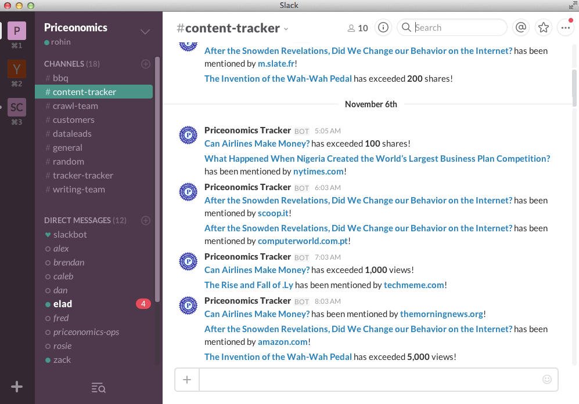The image size is (579, 404).
Task: Open the elad direct message
Action: pos(60,304)
